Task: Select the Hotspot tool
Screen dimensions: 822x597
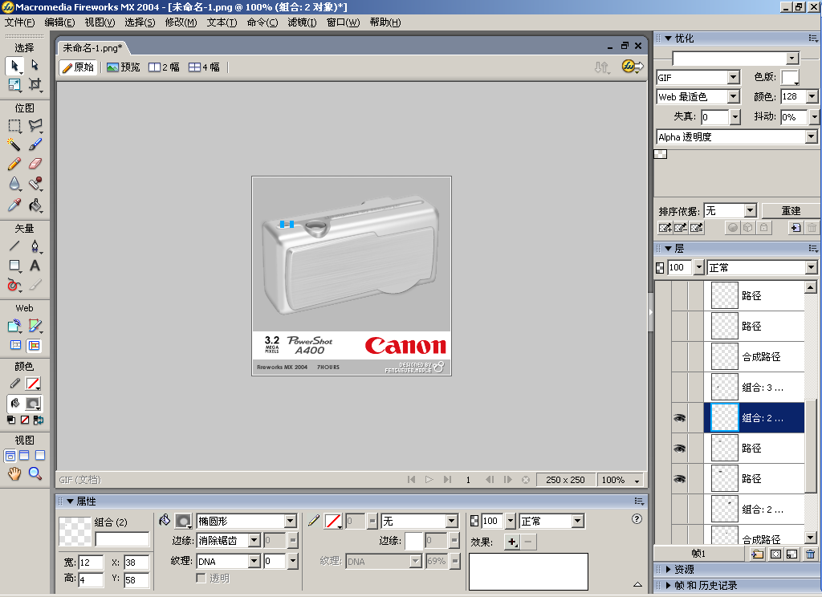Action: click(x=14, y=326)
